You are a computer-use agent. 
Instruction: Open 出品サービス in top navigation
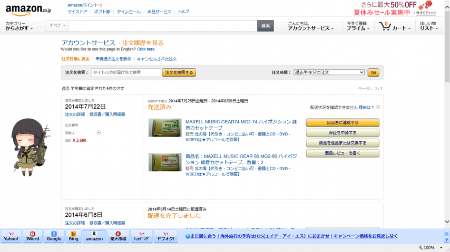pos(159,12)
